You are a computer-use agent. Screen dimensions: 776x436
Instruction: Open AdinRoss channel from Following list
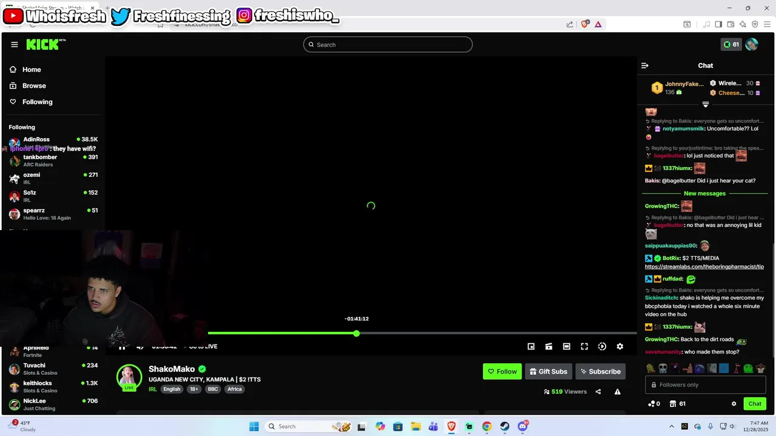point(53,143)
